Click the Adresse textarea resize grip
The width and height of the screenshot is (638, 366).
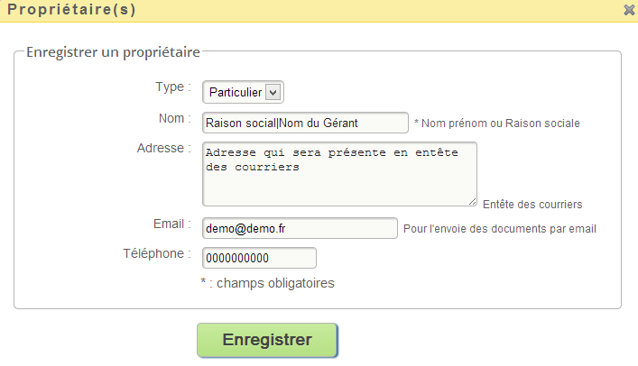472,201
